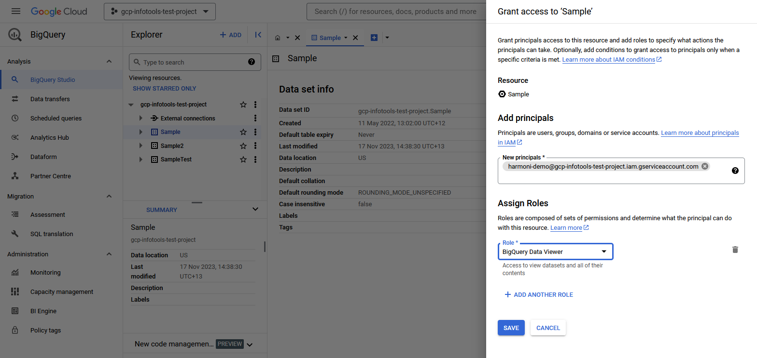
Task: Open more actions for SampleTest dataset
Action: 255,159
